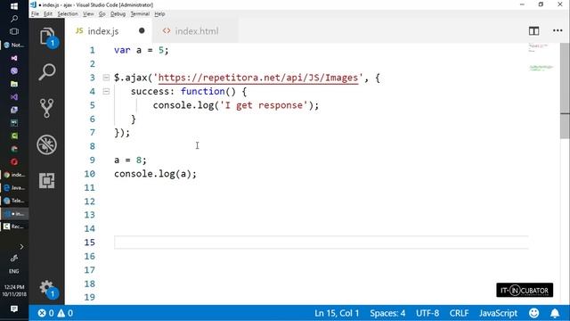Open the More Actions ellipsis menu
The width and height of the screenshot is (570, 321).
(x=558, y=31)
